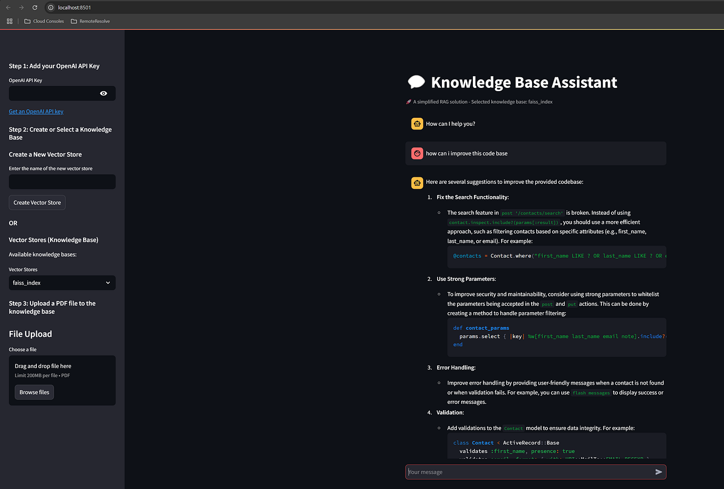Screen dimensions: 724x489
Task: Open the Vector Stores dropdown showing faiss_index
Action: (62, 282)
